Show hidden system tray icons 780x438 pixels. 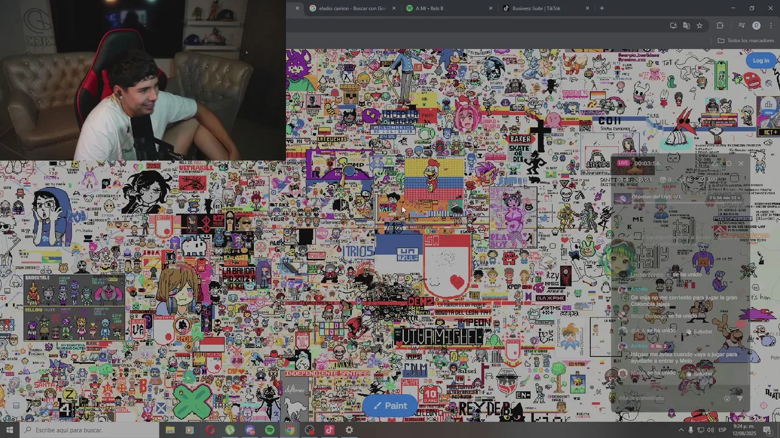pos(681,430)
